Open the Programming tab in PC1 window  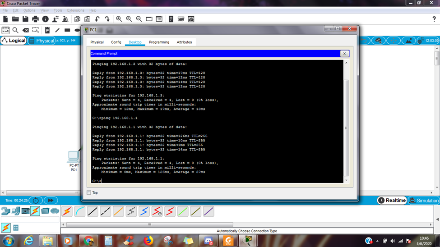coord(159,42)
